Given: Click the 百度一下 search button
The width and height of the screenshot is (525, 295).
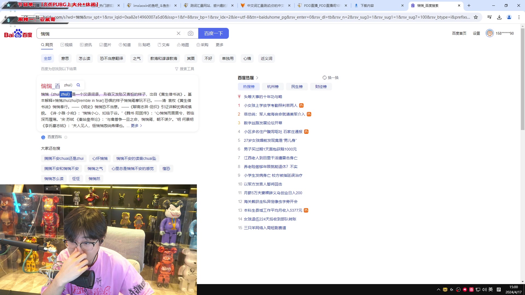Looking at the screenshot, I should point(213,33).
